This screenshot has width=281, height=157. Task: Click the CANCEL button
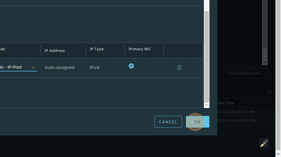(x=168, y=122)
